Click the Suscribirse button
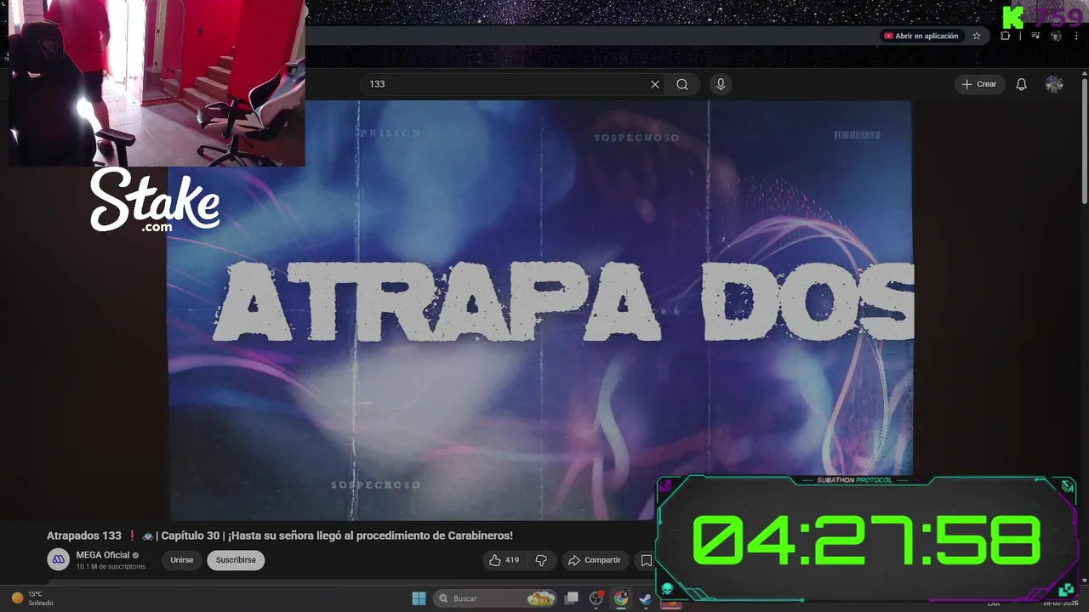The width and height of the screenshot is (1089, 612). pos(236,560)
